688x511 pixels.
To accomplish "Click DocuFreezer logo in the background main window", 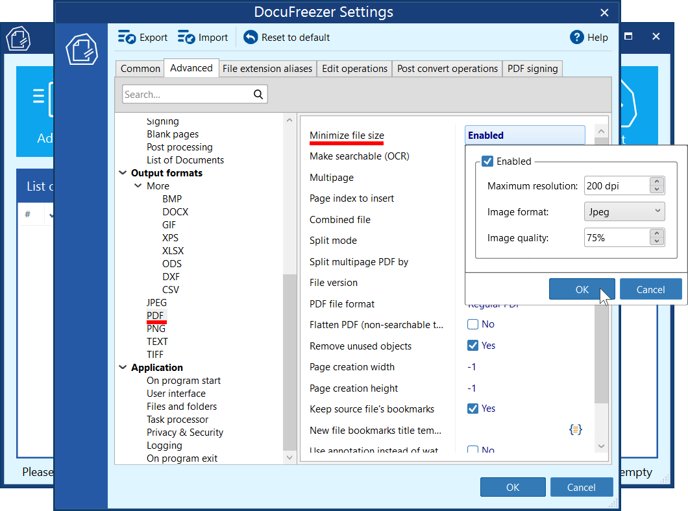I will point(18,39).
